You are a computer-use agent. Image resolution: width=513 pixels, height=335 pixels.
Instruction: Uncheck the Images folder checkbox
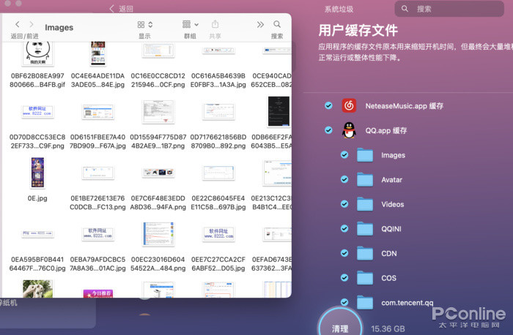344,155
